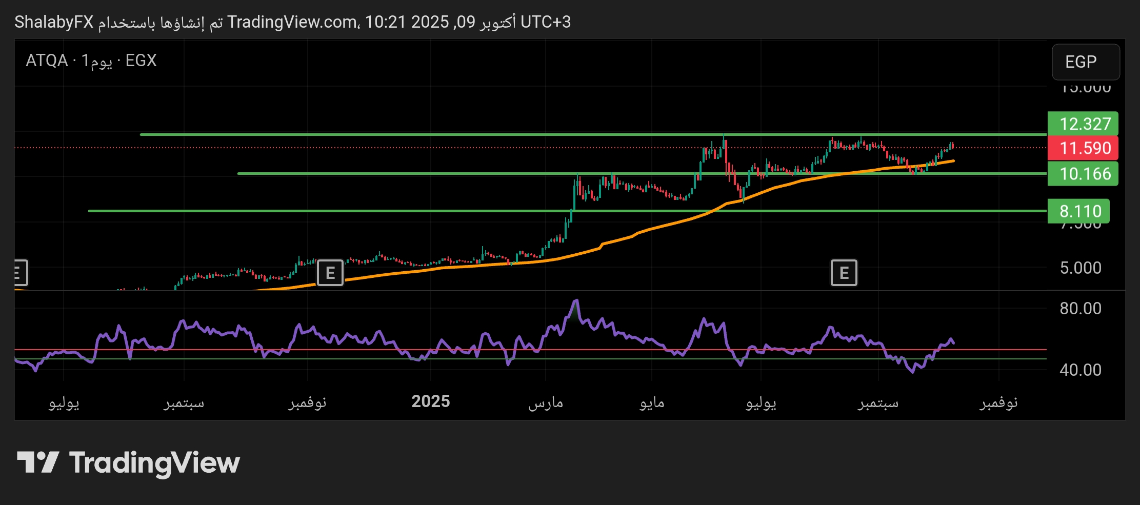The width and height of the screenshot is (1140, 505).
Task: Click the ShalabyFX author name
Action: click(54, 22)
